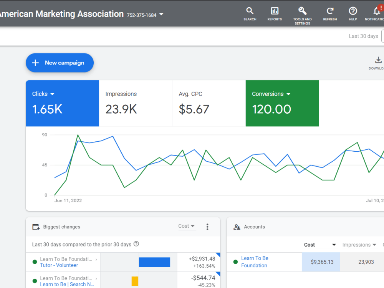The height and width of the screenshot is (288, 384).
Task: Select the Avg. CPC metric tile
Action: pos(209,103)
